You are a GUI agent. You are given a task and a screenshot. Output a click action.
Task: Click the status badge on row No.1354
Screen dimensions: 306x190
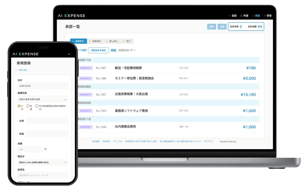tap(86, 111)
